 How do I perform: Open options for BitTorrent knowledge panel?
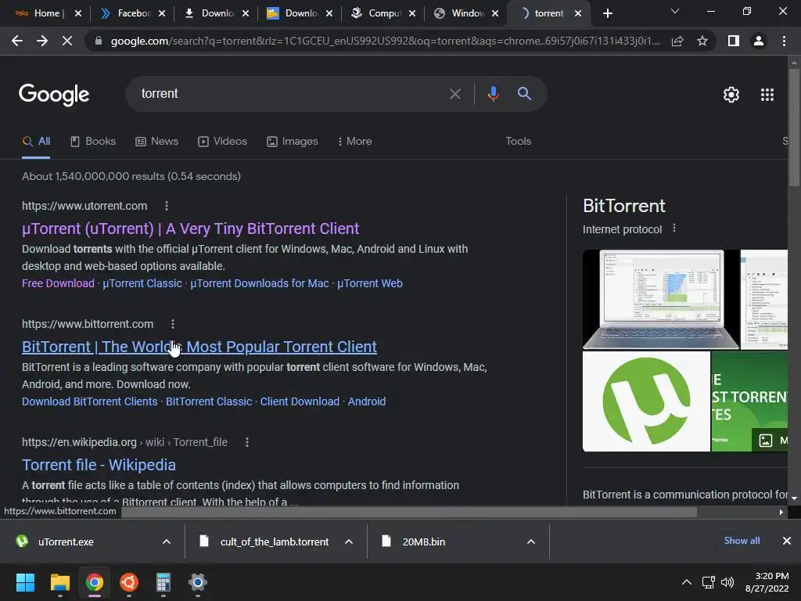674,229
